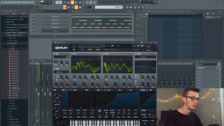Viewport: 224px width, 126px height.
Task: Select the 20 DH2 Hat sample
Action: [x=14, y=98]
